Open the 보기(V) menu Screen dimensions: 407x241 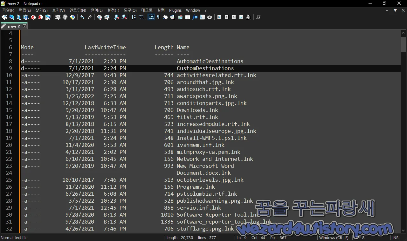coord(58,10)
